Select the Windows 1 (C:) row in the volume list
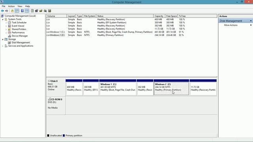 [116, 32]
